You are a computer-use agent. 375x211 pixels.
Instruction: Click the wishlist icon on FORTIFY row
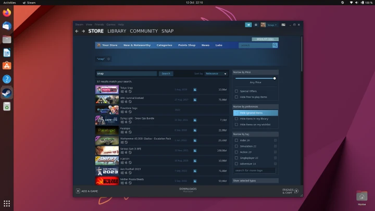pos(195,161)
